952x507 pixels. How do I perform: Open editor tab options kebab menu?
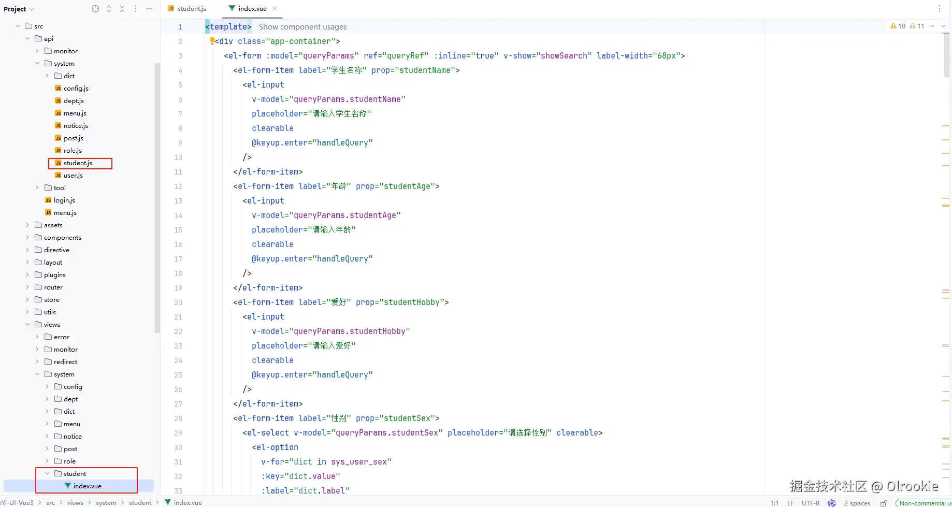[x=940, y=8]
